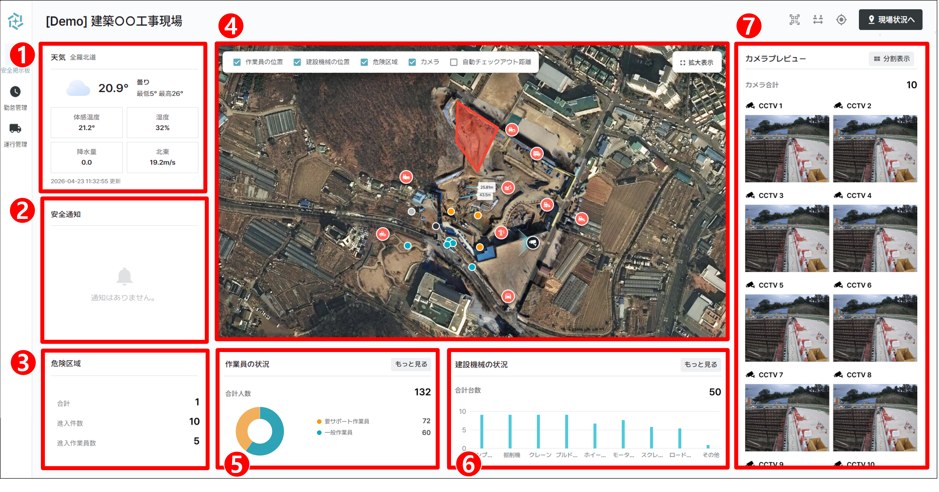Click the gray worker dot on the map
Screen dimensions: 939x492
412,212
